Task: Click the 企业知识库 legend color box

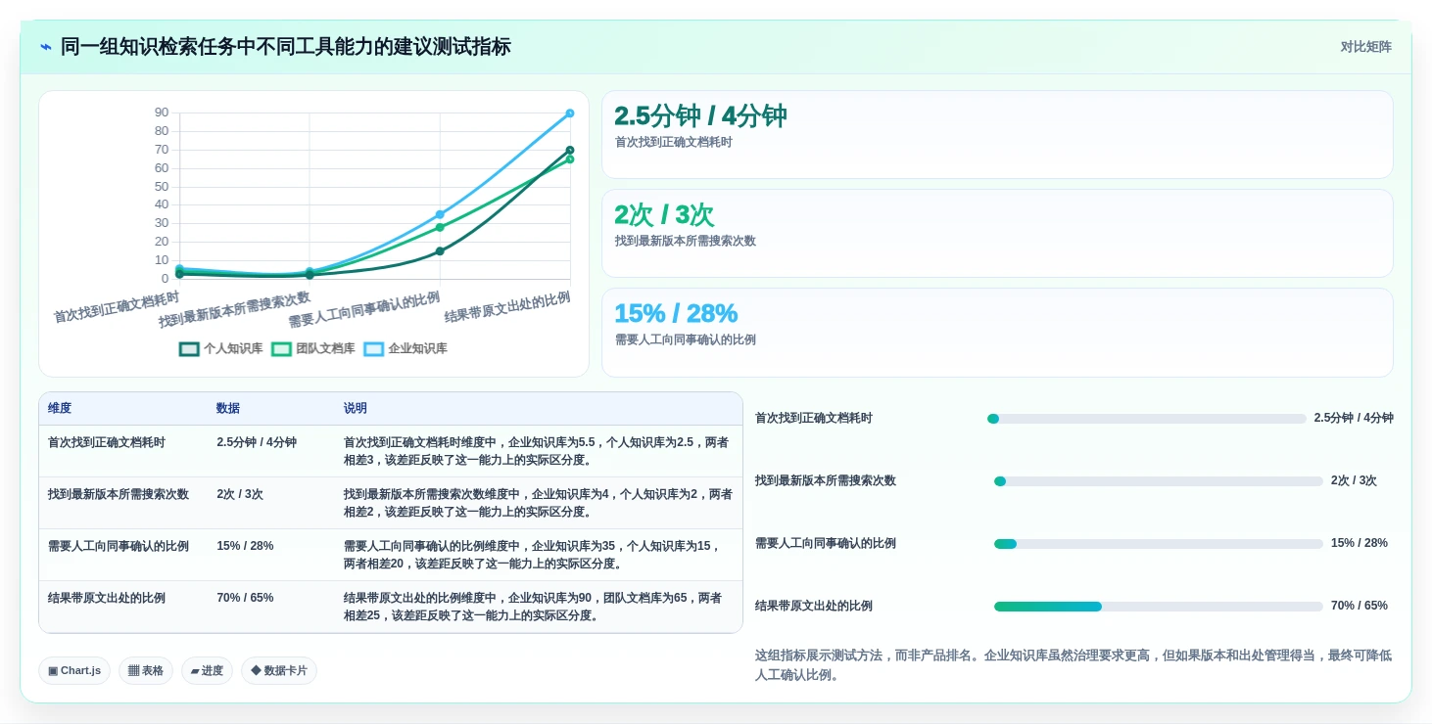Action: click(x=373, y=348)
